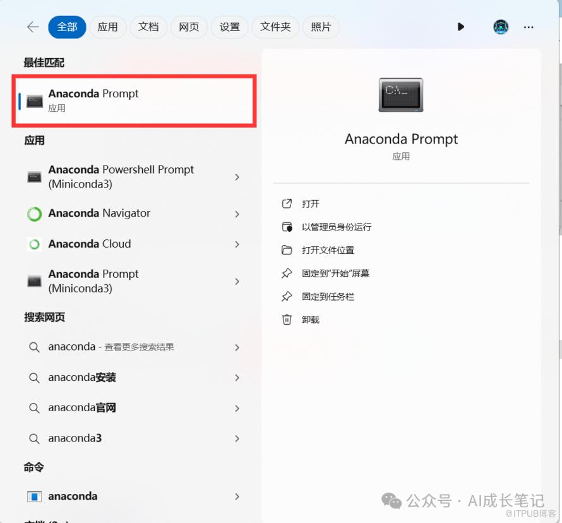Expand the anaconda安装 suggestion chevron
562x523 pixels.
point(237,378)
